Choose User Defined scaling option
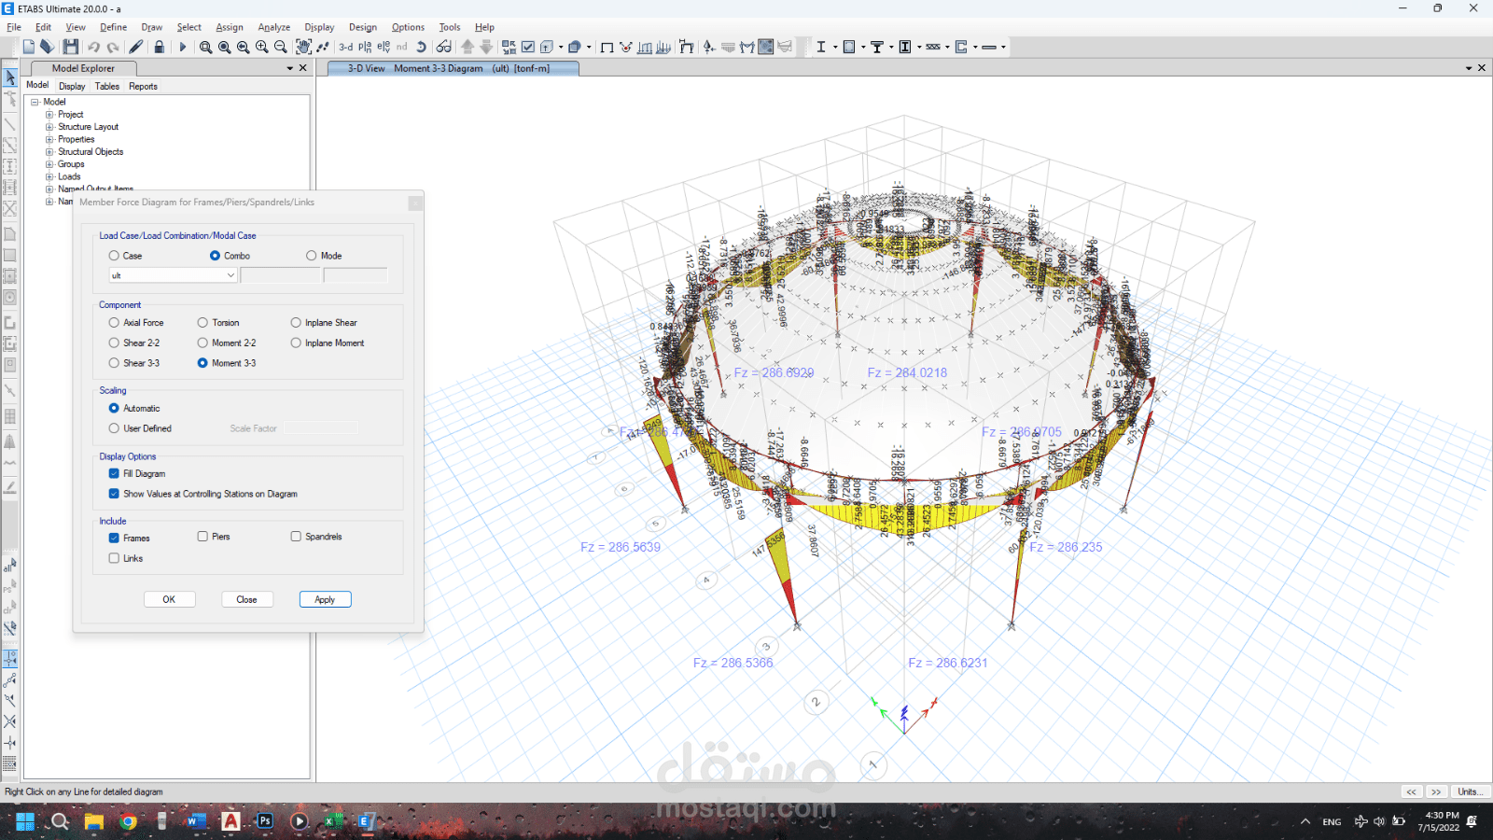This screenshot has width=1493, height=840. 114,428
